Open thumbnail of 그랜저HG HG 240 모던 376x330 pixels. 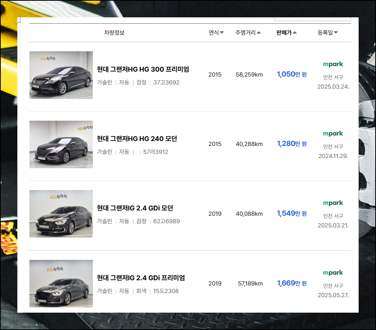click(x=61, y=144)
